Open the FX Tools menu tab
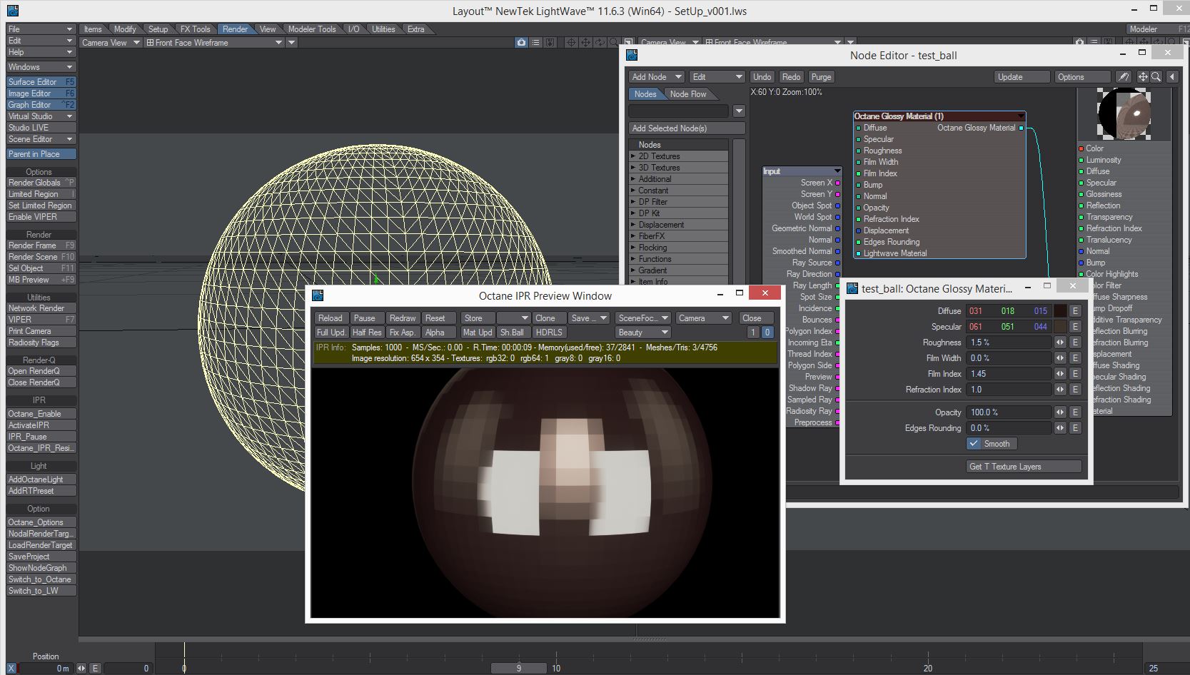Screen dimensions: 1190x675 (x=195, y=29)
